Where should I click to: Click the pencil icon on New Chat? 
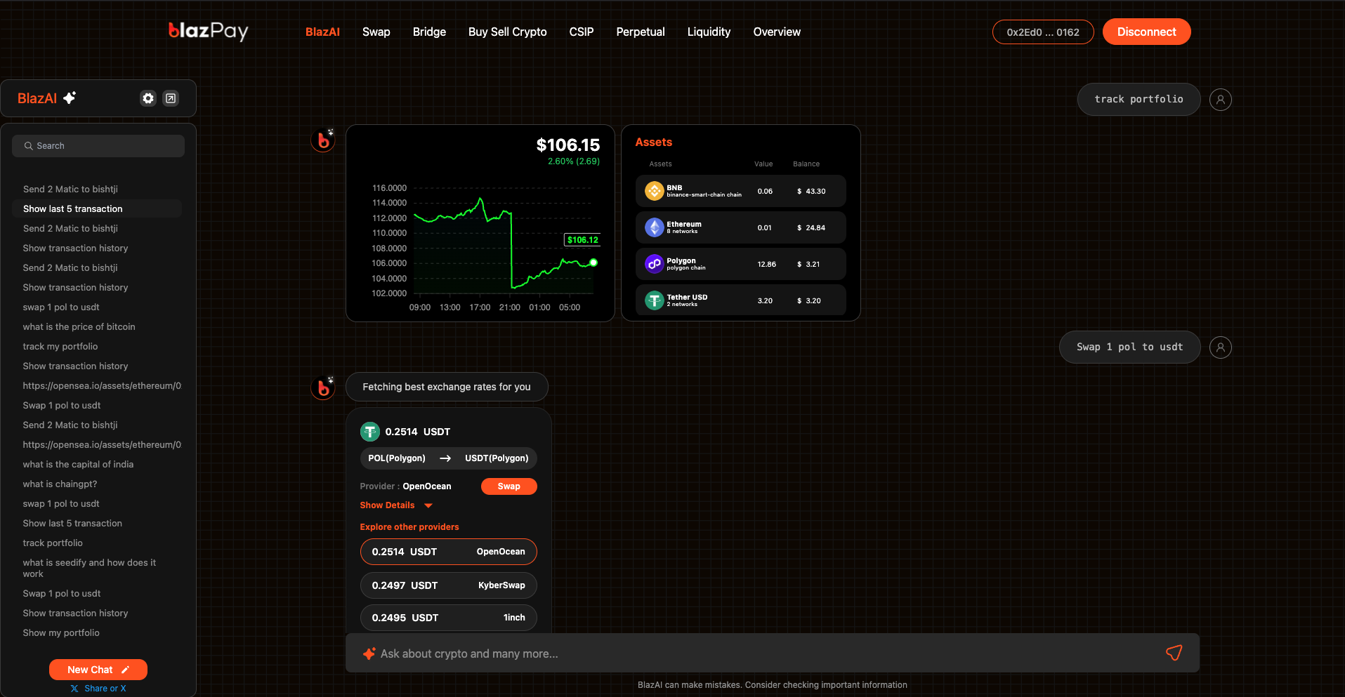click(x=125, y=670)
